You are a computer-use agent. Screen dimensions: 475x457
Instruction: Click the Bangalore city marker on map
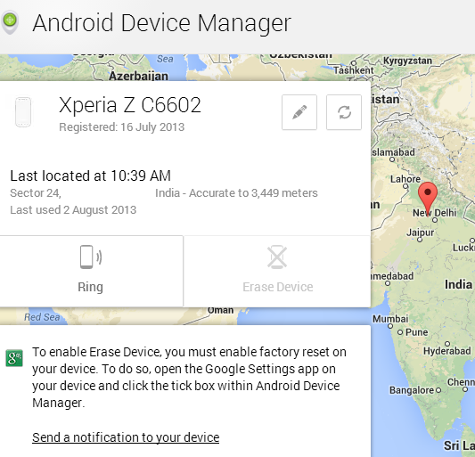pyautogui.click(x=438, y=390)
